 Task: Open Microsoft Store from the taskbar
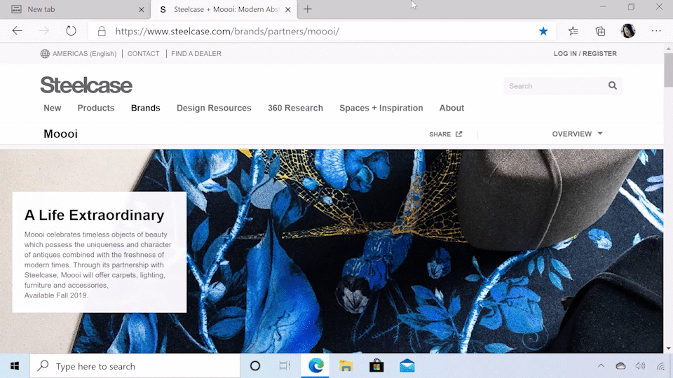(x=376, y=366)
